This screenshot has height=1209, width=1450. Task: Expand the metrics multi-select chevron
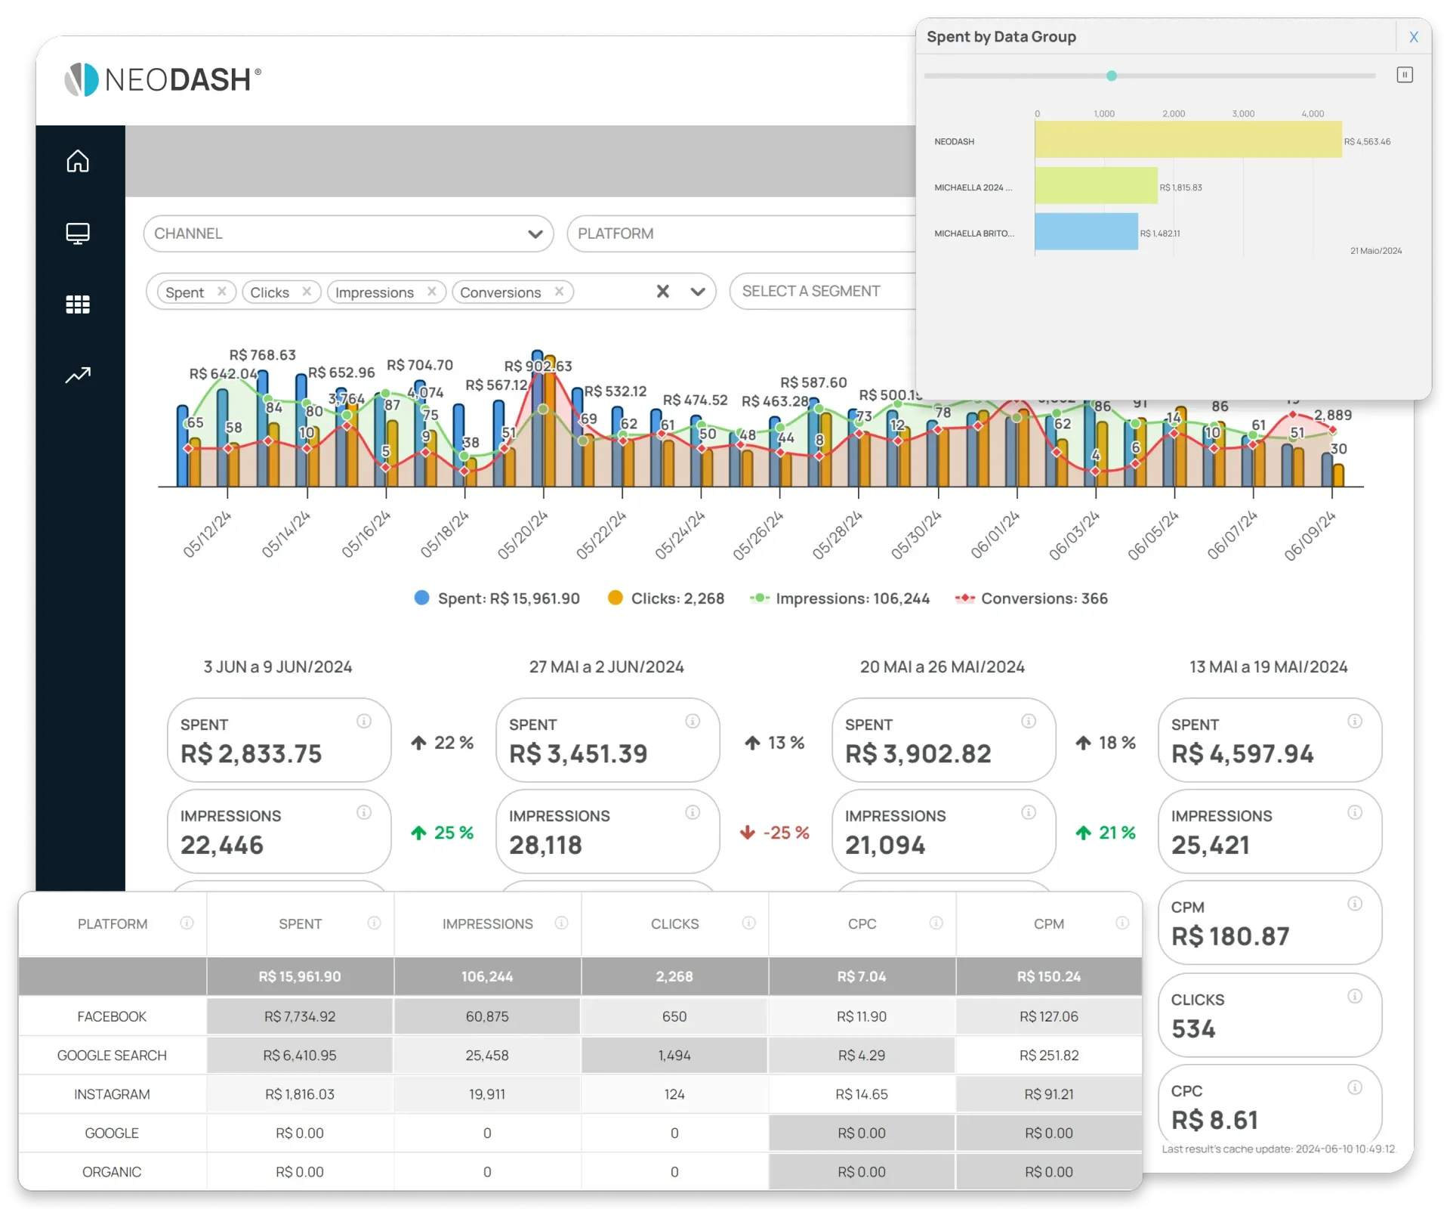(x=697, y=292)
